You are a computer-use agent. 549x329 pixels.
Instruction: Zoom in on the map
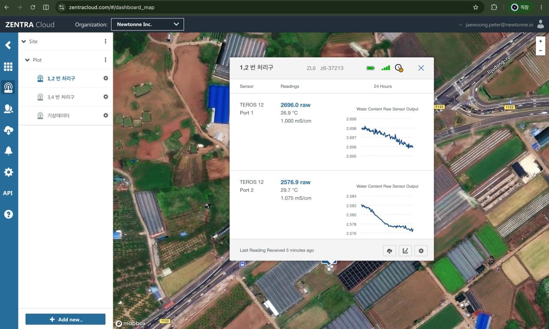(540, 41)
